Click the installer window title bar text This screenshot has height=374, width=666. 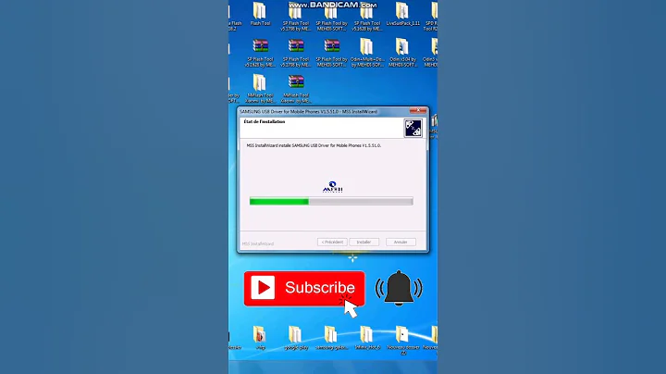click(308, 111)
